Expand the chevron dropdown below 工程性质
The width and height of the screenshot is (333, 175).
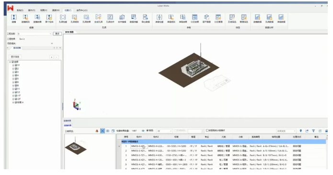click(52, 43)
